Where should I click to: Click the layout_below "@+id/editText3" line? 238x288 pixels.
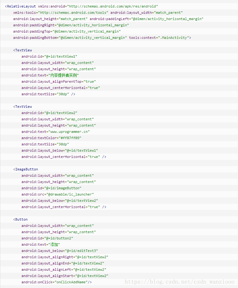pos(60,251)
